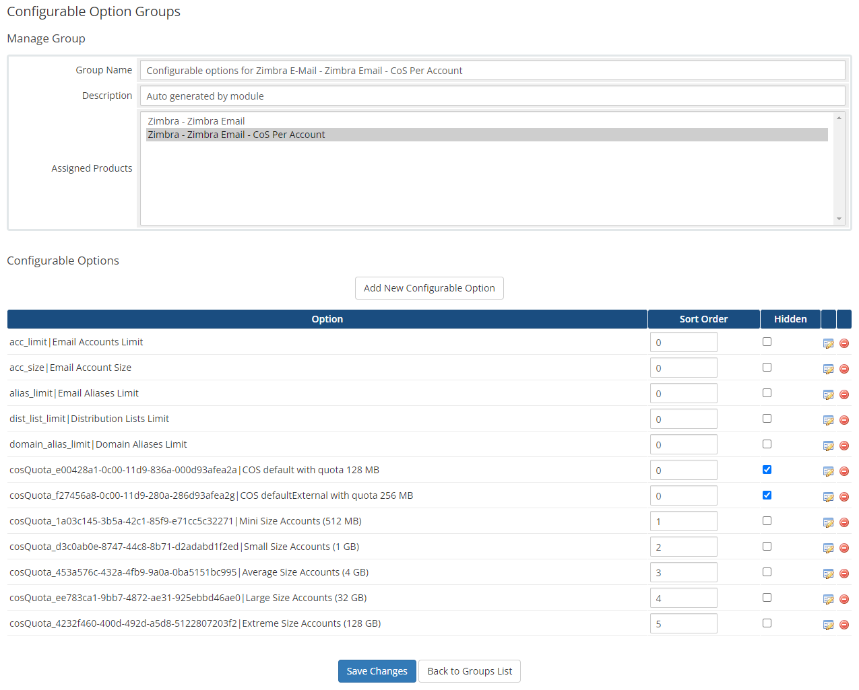The height and width of the screenshot is (690, 859).
Task: Edit the alias_limit Email Aliases Limit option
Action: [828, 394]
